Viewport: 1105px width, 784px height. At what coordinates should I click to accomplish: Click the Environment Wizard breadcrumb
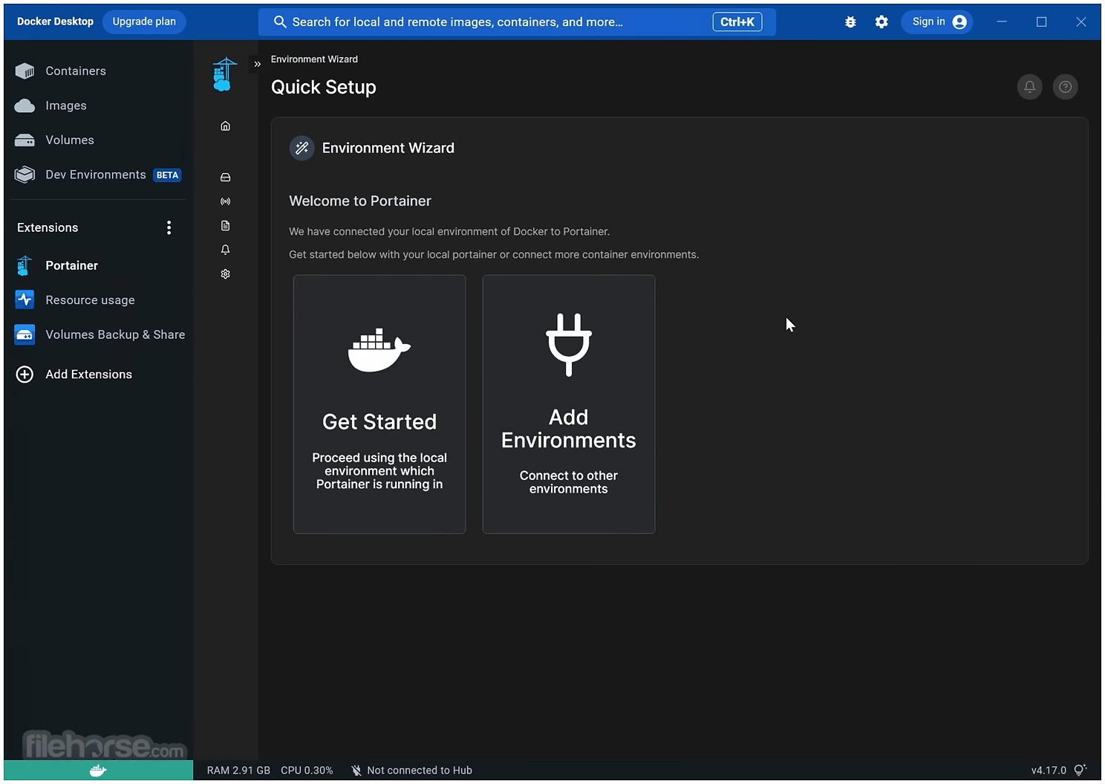pyautogui.click(x=314, y=59)
